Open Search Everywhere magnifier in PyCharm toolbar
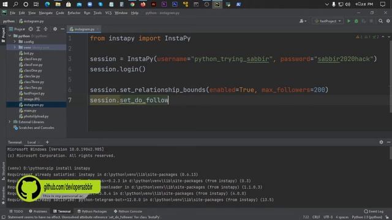This screenshot has height=220, width=392. [380, 21]
